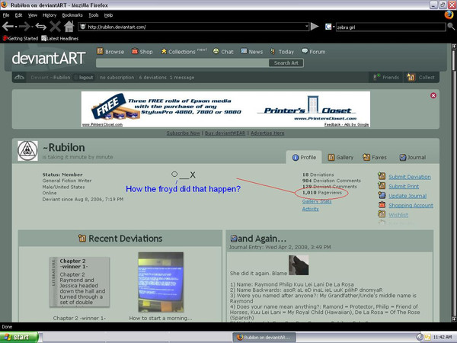The height and width of the screenshot is (343, 457).
Task: Click the Update Journal icon
Action: (x=382, y=195)
